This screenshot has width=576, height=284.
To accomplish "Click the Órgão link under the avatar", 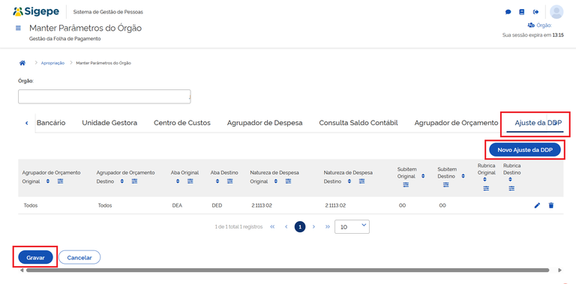I will (540, 25).
